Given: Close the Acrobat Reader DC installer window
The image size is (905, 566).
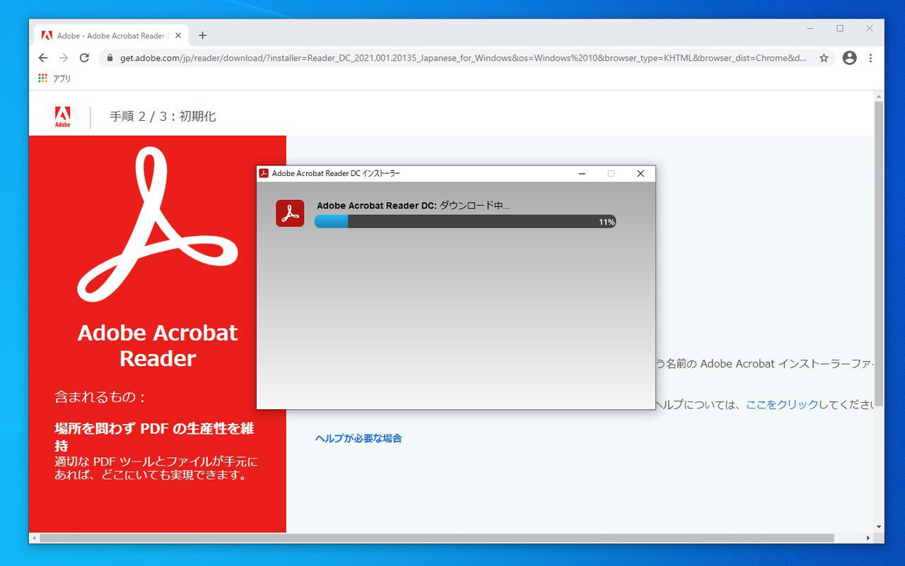Looking at the screenshot, I should pos(641,174).
